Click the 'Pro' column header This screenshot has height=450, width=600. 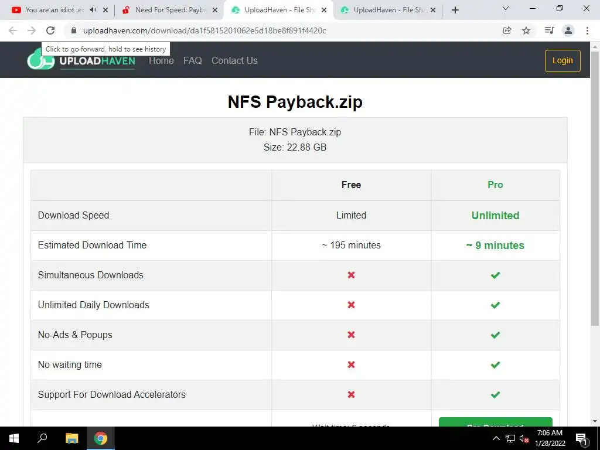pyautogui.click(x=495, y=185)
